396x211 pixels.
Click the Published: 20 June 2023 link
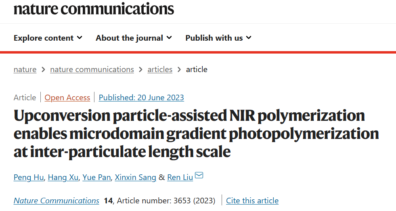pos(141,97)
